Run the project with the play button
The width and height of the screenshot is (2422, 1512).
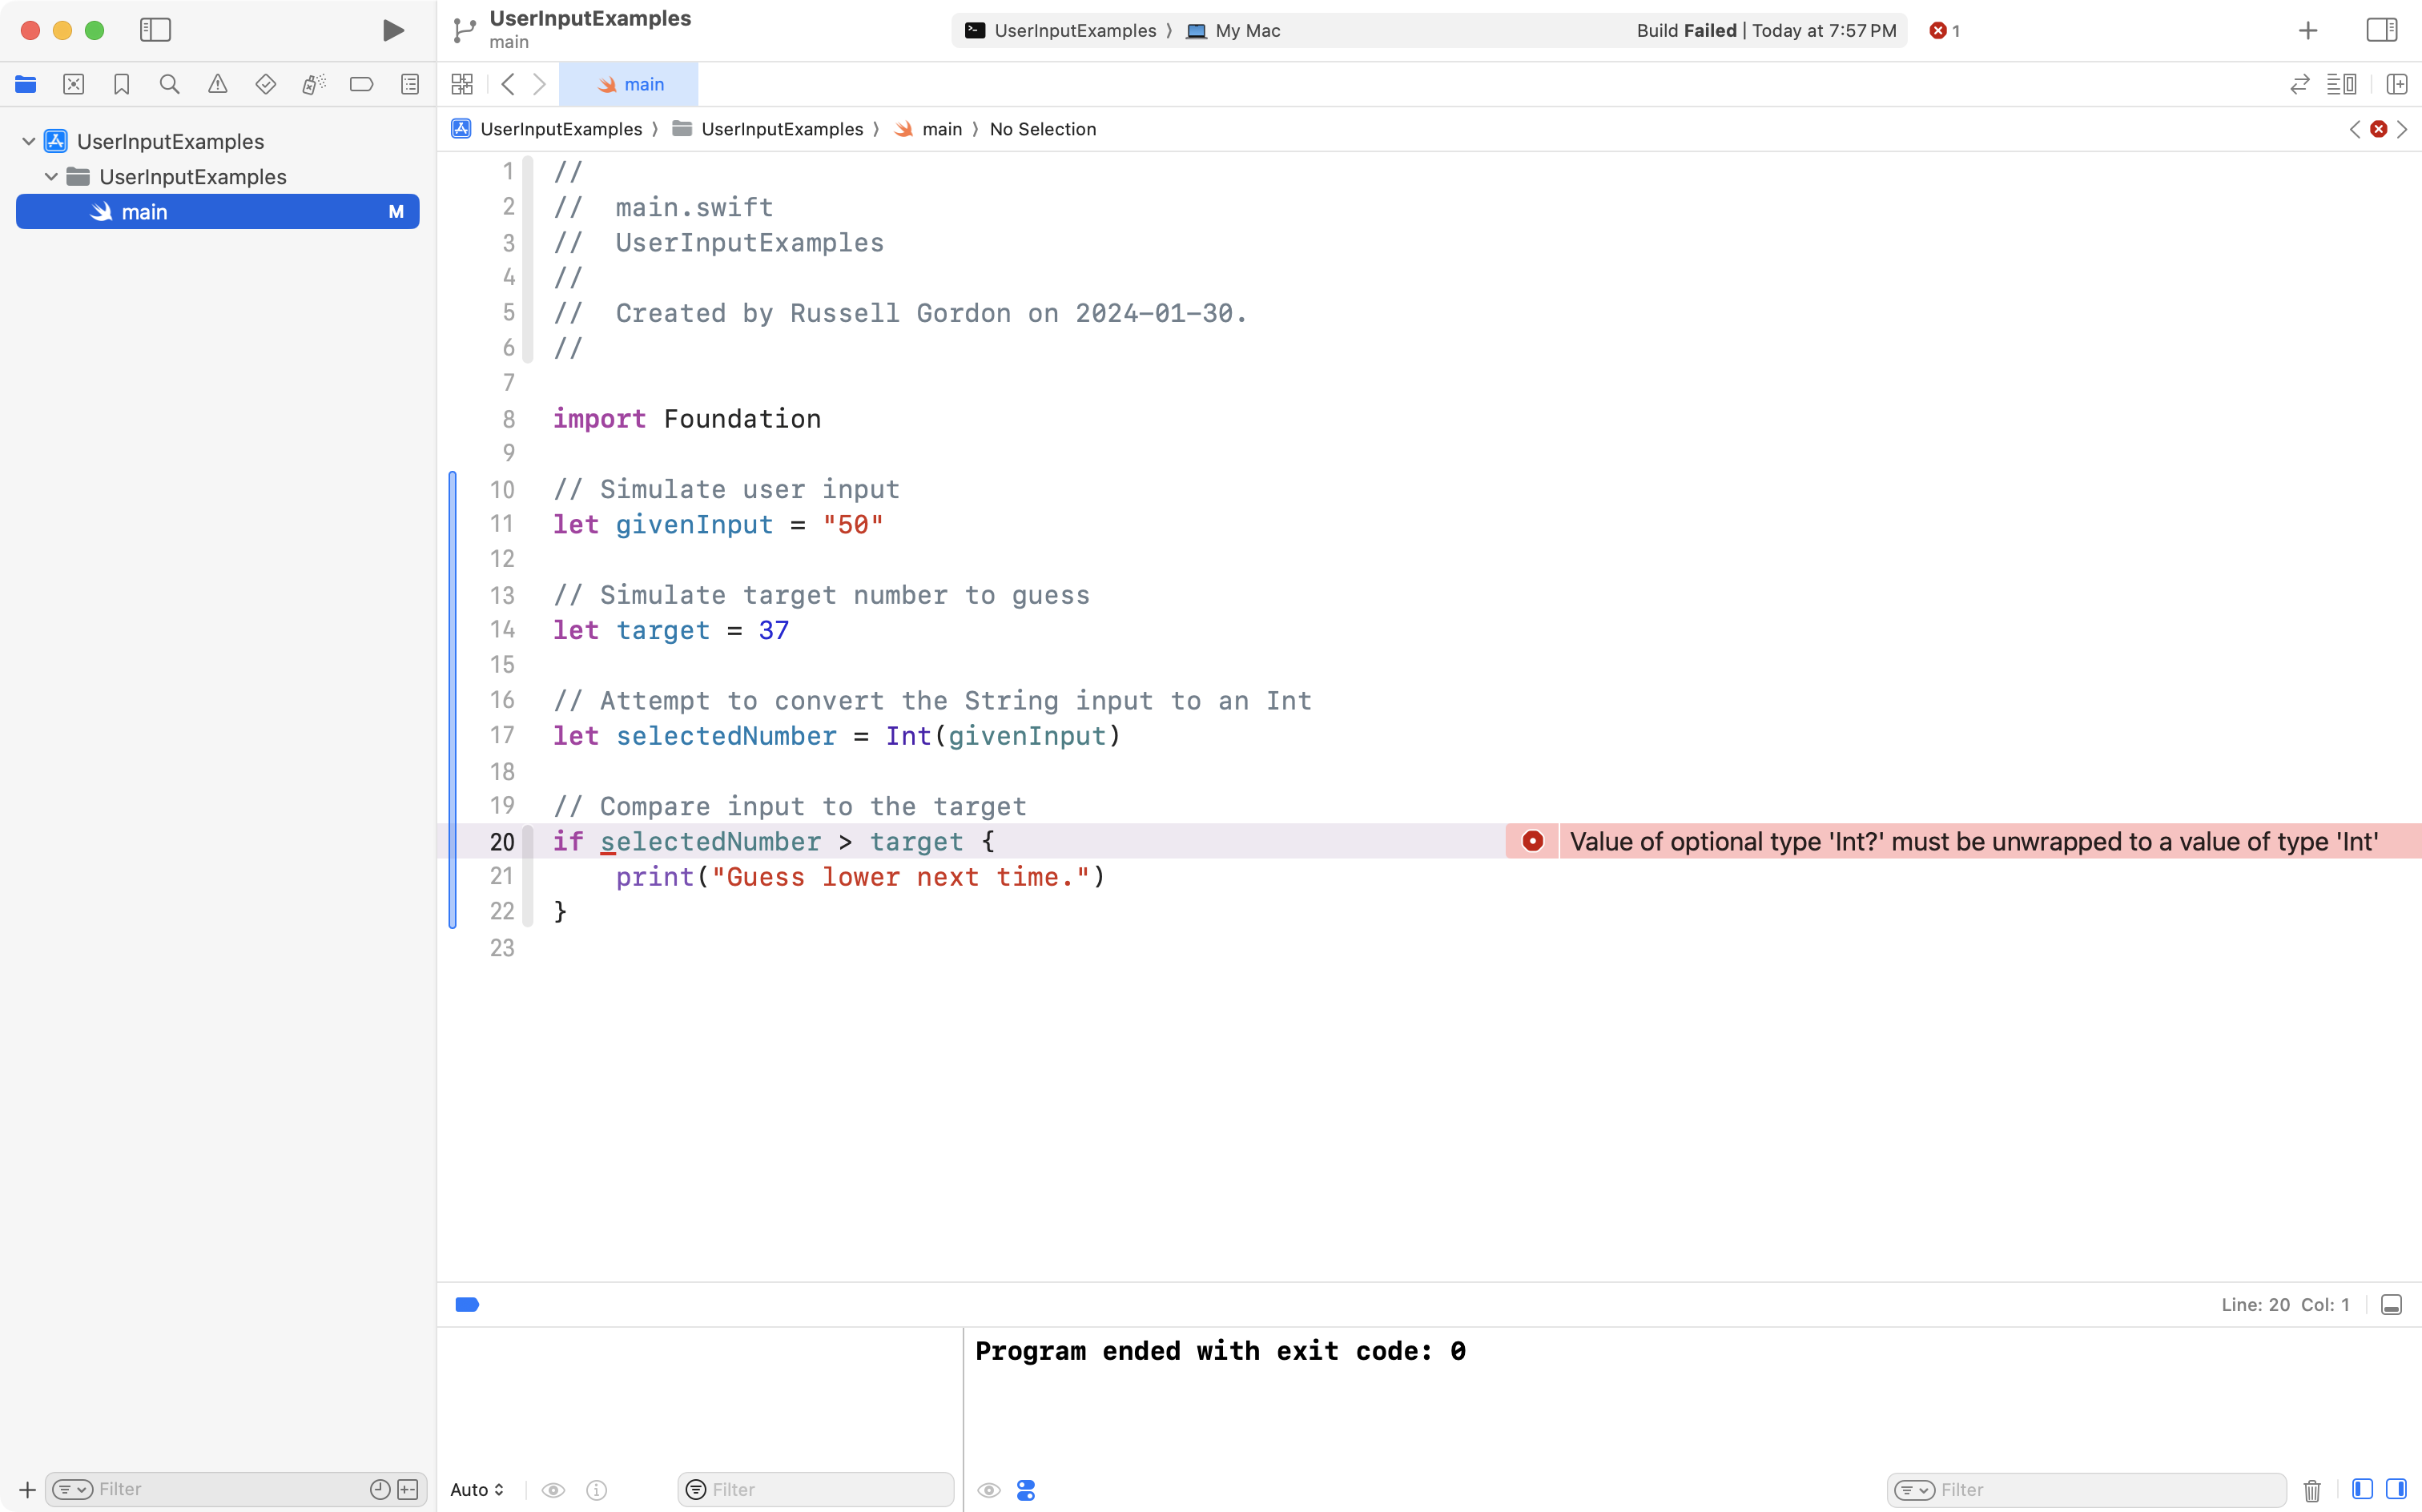pyautogui.click(x=392, y=30)
